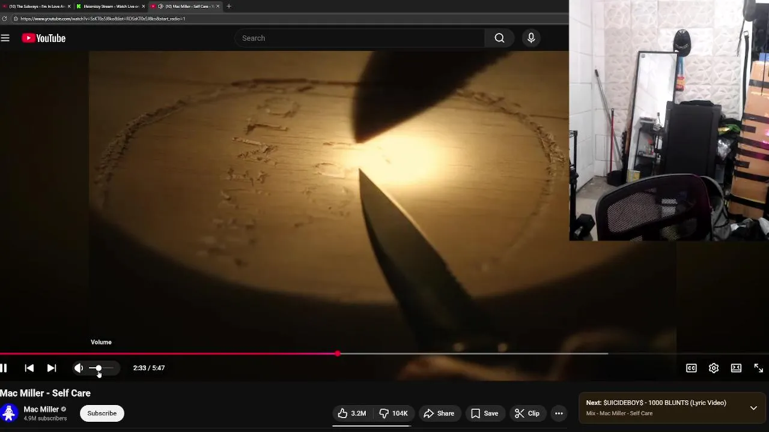Close the Kick stream browser tab
This screenshot has width=769, height=432.
143,6
